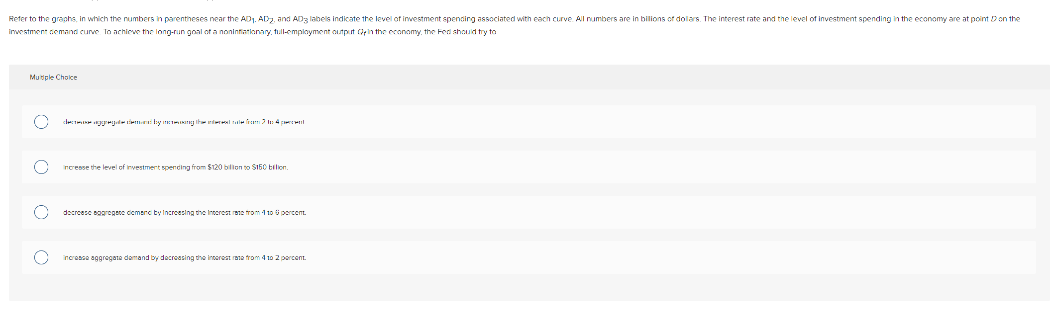Select option about investment spending $120 to $150 billion
This screenshot has width=1052, height=327.
41,167
